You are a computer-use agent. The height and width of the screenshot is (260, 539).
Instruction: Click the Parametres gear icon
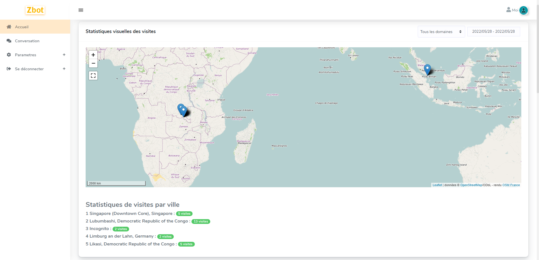coord(9,55)
